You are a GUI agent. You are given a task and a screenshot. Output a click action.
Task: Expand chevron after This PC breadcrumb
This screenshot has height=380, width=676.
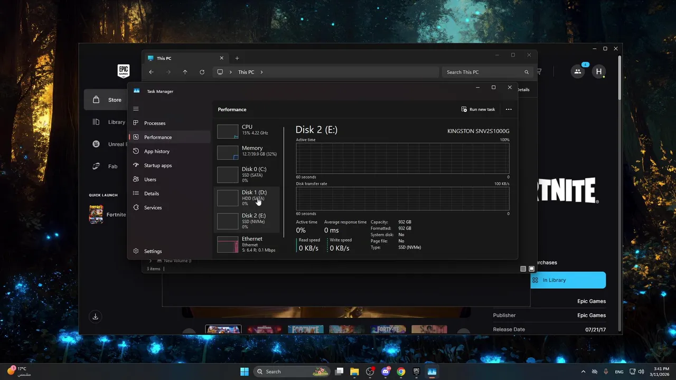click(261, 72)
